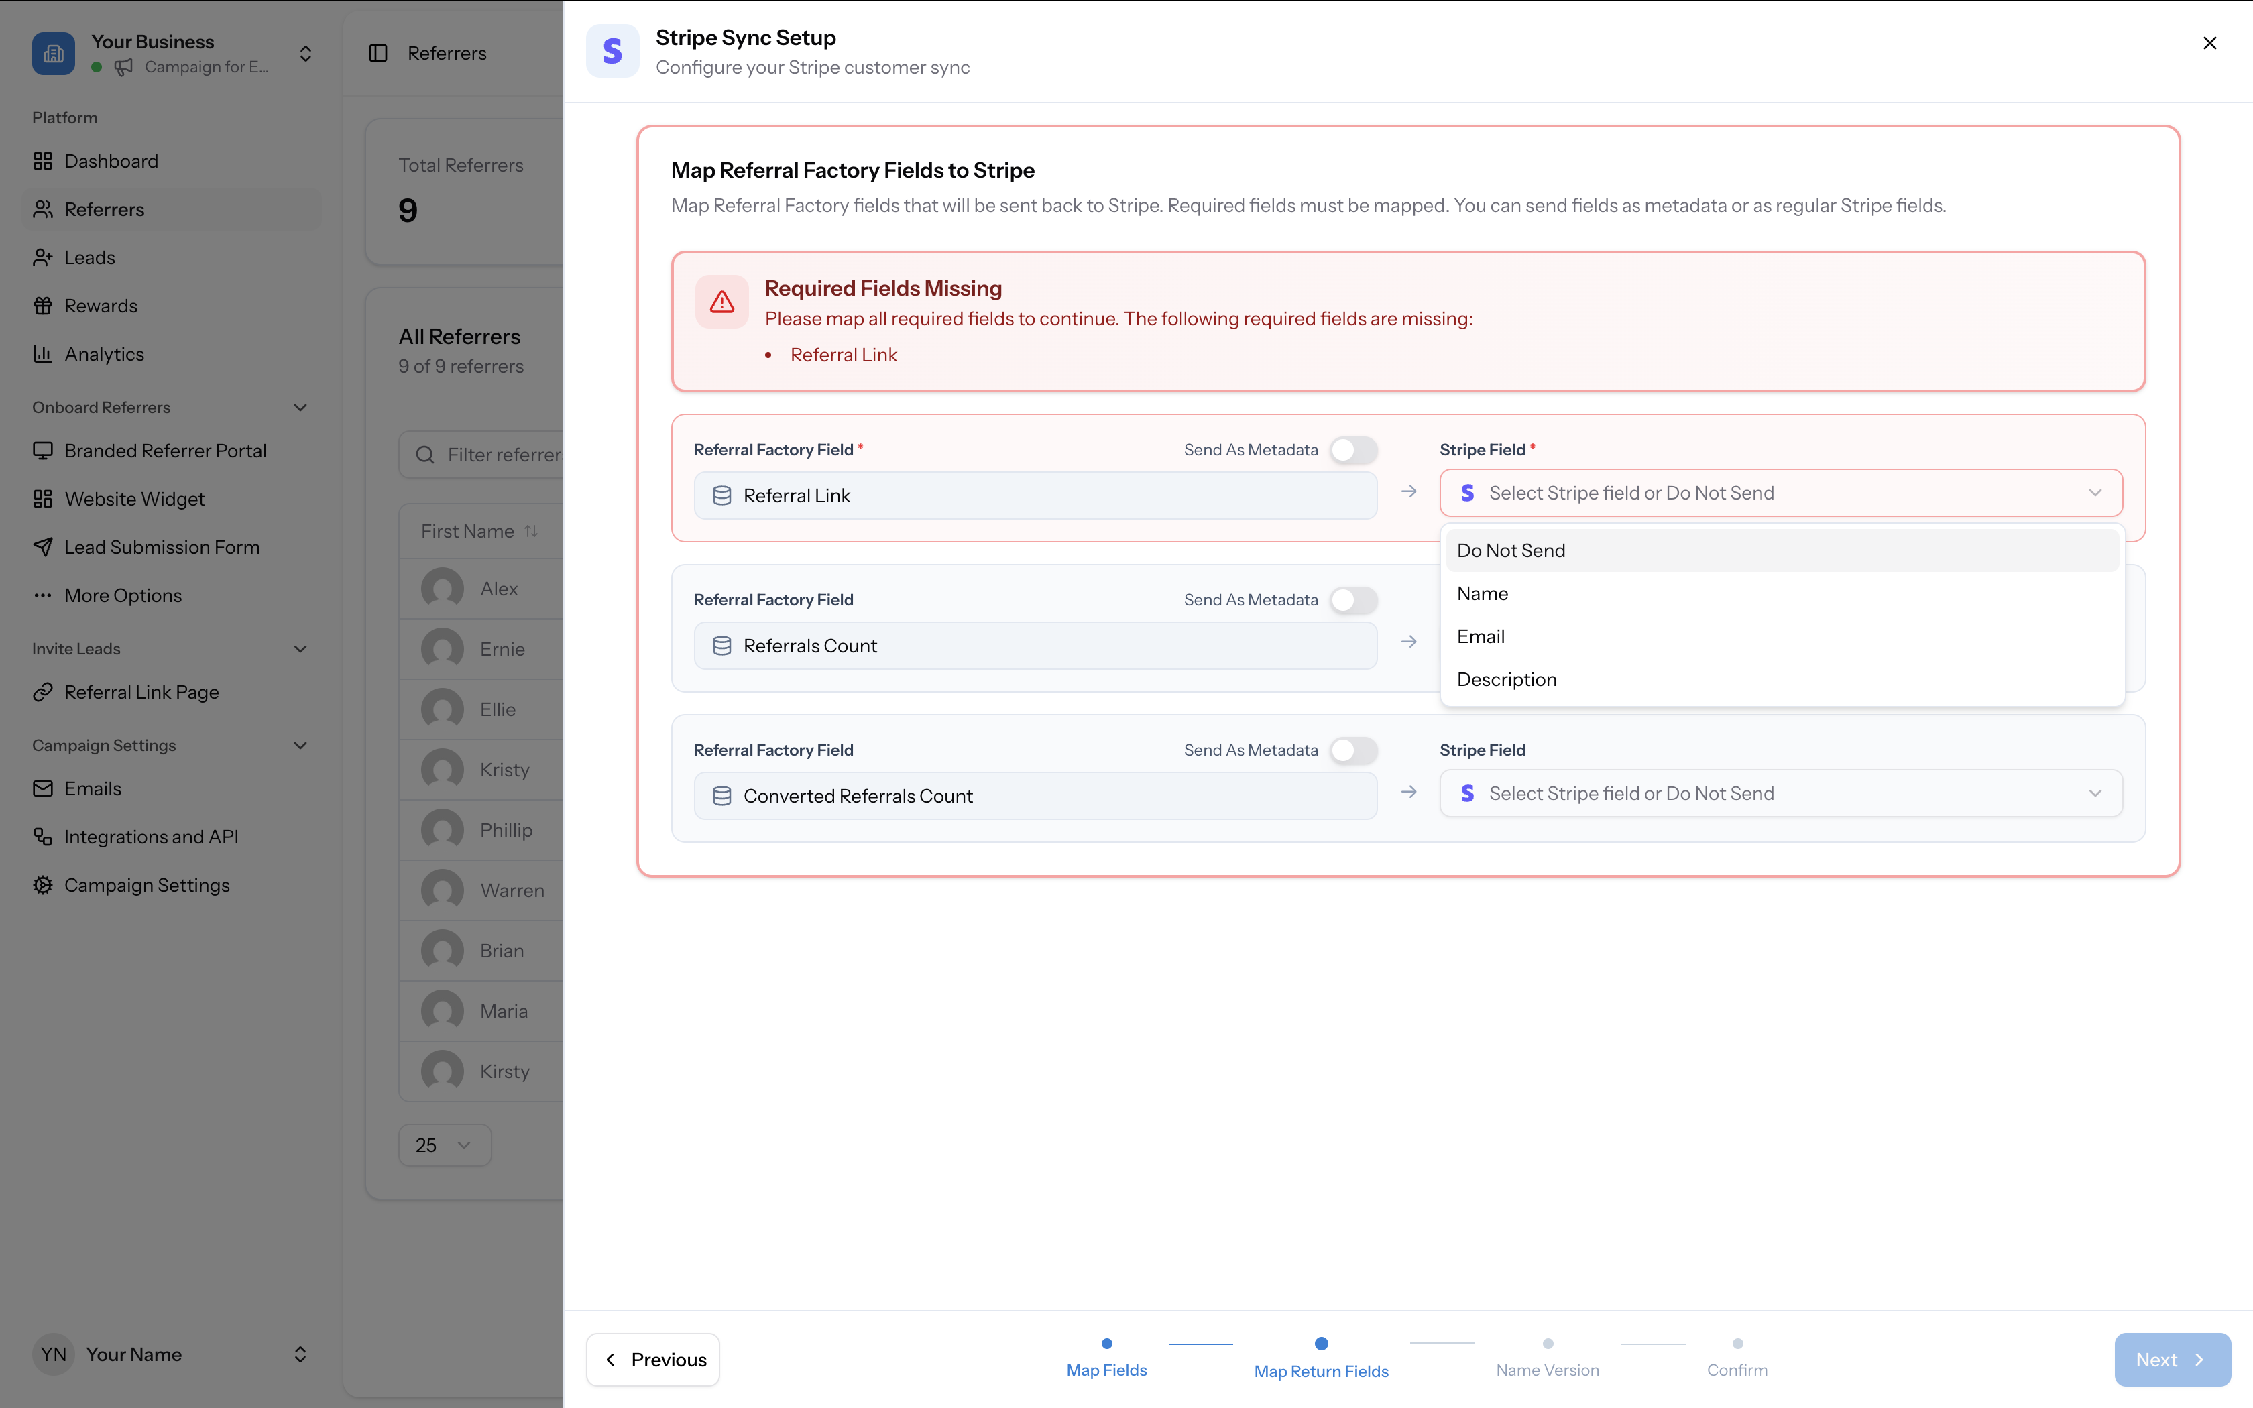Open the per-page dropdown showing 25
The image size is (2253, 1408).
click(x=444, y=1145)
